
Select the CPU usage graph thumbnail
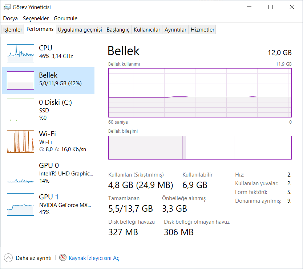tap(20, 53)
